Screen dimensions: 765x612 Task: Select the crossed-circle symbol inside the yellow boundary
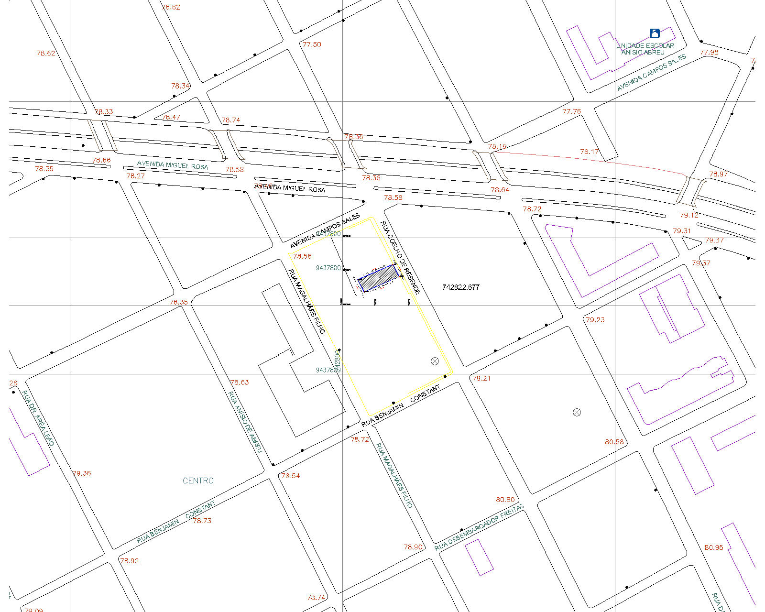coord(435,361)
